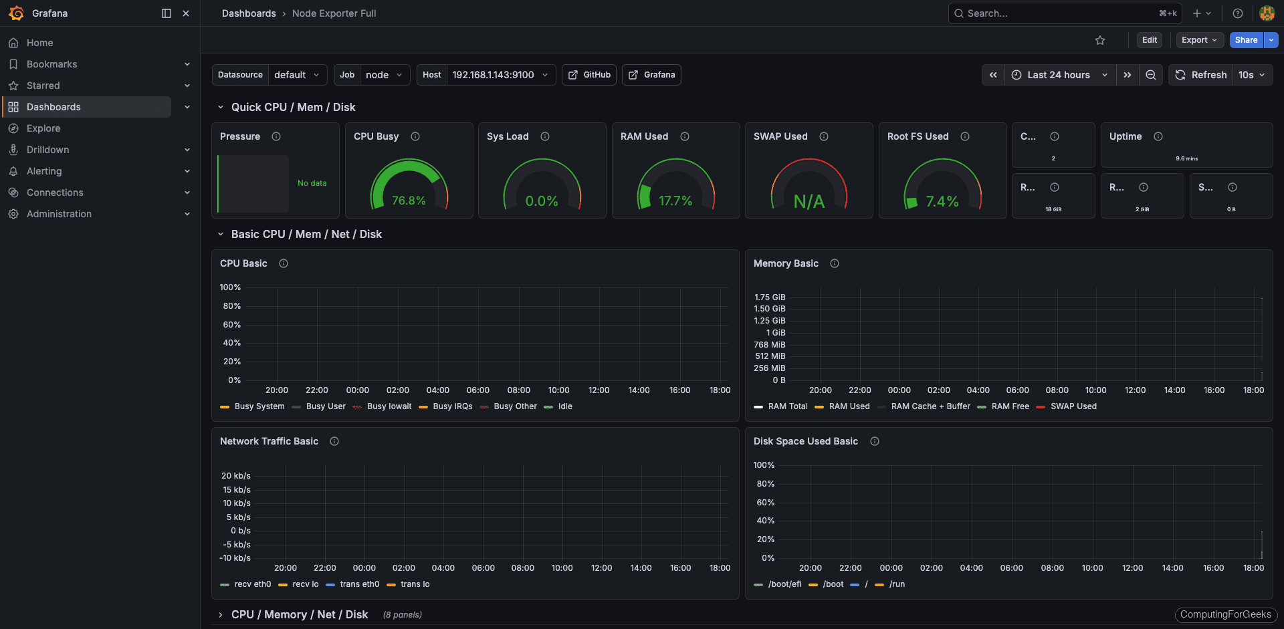
Task: Click the Refresh icon to reload data
Action: pyautogui.click(x=1181, y=75)
